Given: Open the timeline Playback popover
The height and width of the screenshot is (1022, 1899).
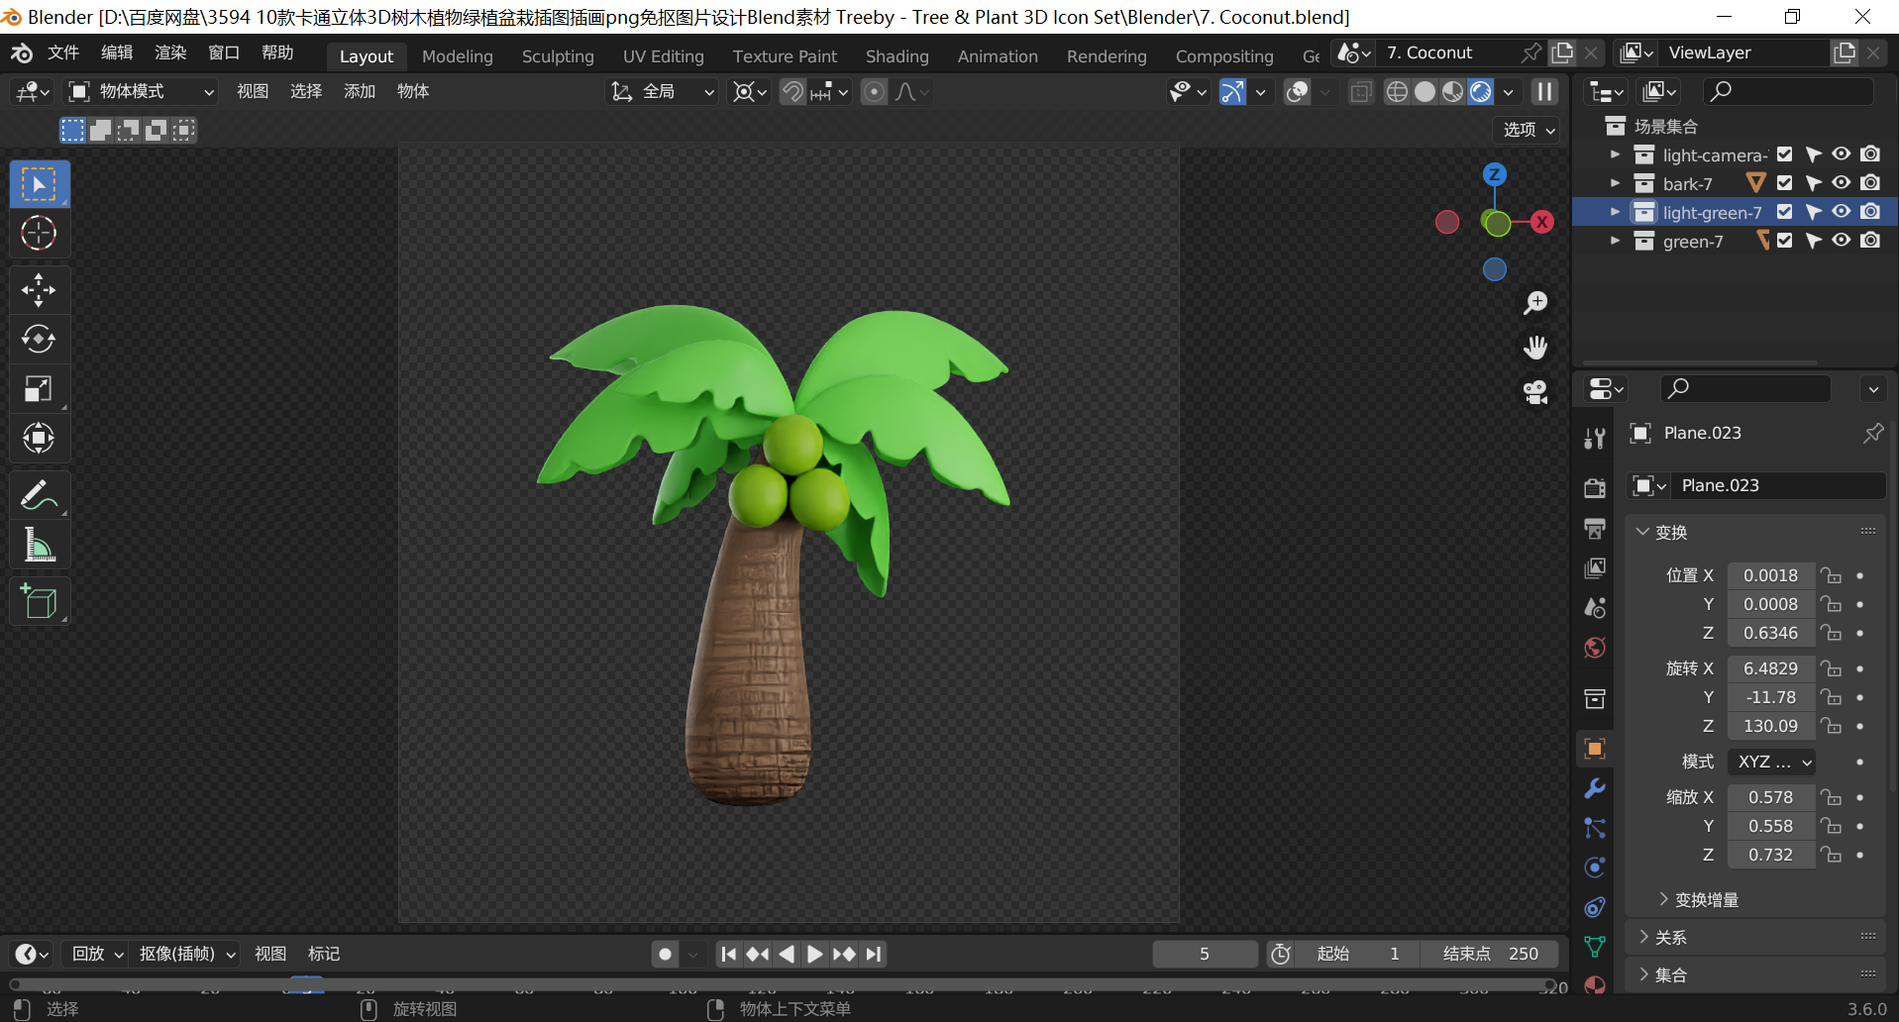Looking at the screenshot, I should coord(97,954).
